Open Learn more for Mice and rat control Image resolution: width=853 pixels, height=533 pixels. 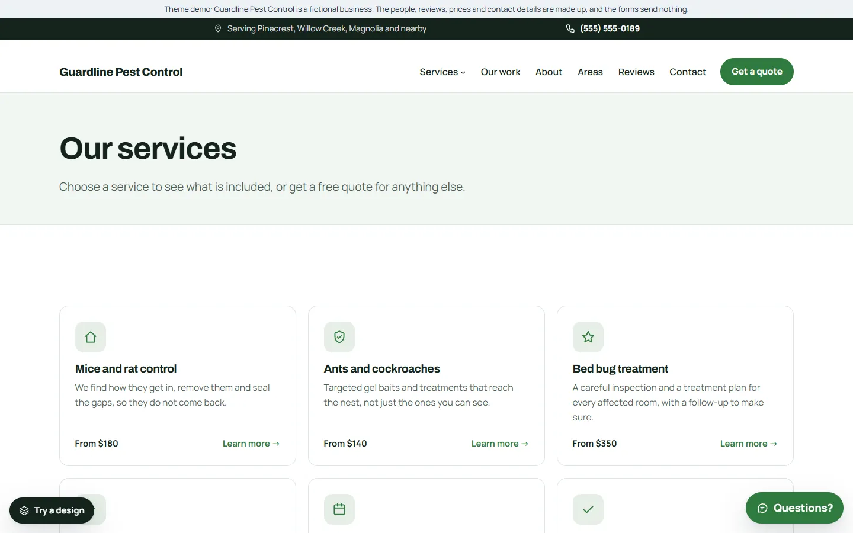(251, 444)
